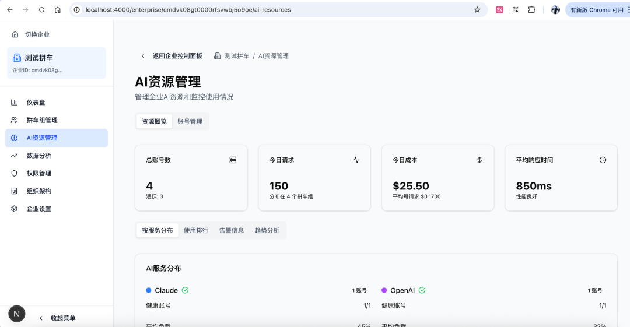Click the AI服务分布 heading
The width and height of the screenshot is (630, 327).
[x=163, y=268]
